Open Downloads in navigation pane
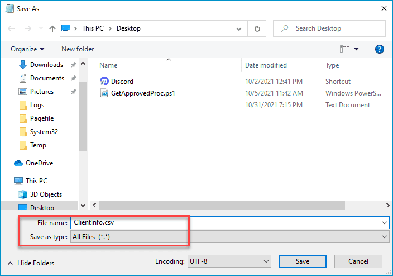 coord(47,65)
